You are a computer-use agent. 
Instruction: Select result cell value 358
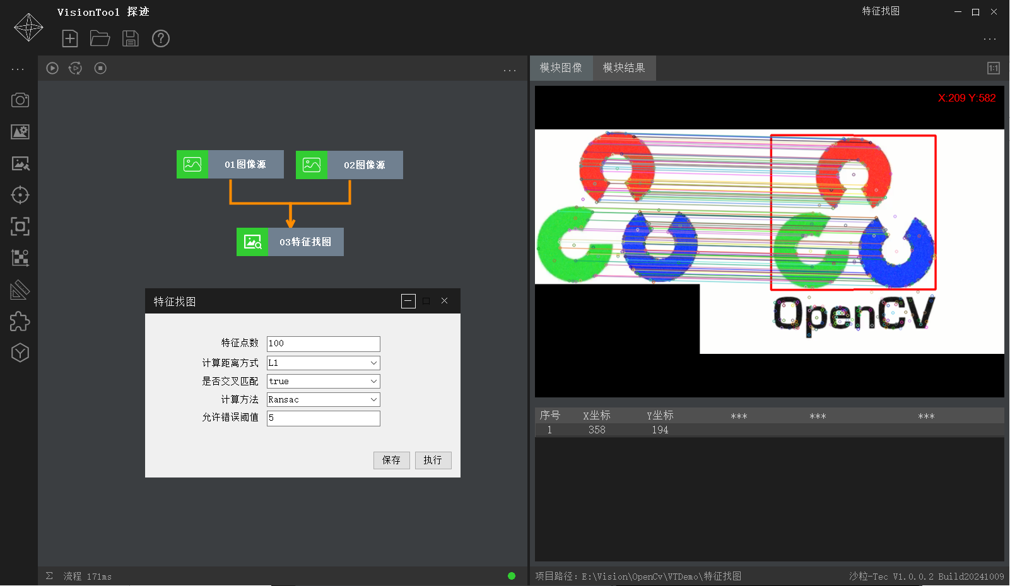click(x=597, y=430)
